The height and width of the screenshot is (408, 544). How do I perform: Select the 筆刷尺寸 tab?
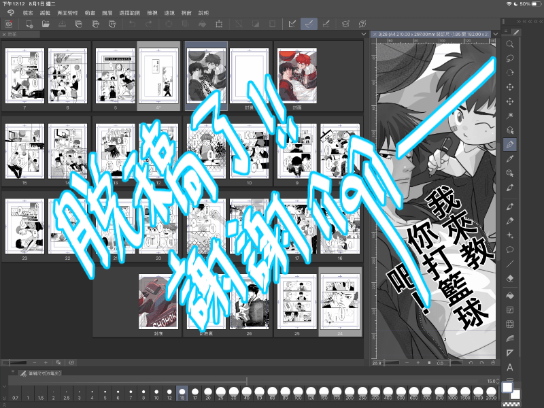pos(41,373)
